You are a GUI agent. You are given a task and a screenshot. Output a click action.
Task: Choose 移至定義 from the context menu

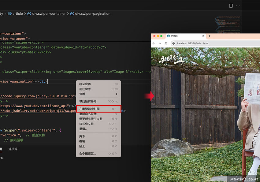tap(98, 84)
